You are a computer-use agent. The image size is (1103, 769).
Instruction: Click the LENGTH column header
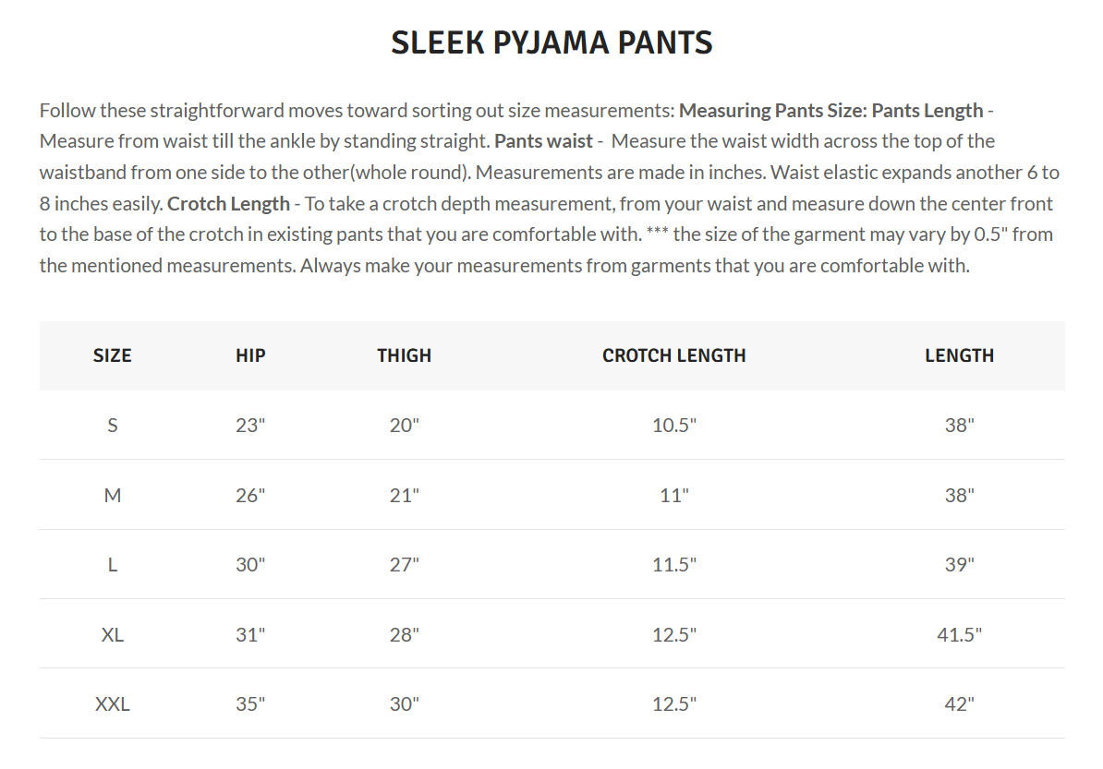pos(959,355)
